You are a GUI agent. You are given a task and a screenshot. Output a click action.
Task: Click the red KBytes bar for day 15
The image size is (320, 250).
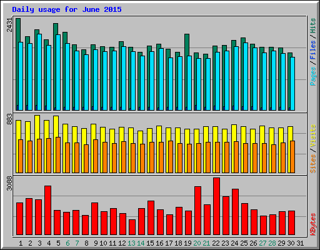click(151, 218)
